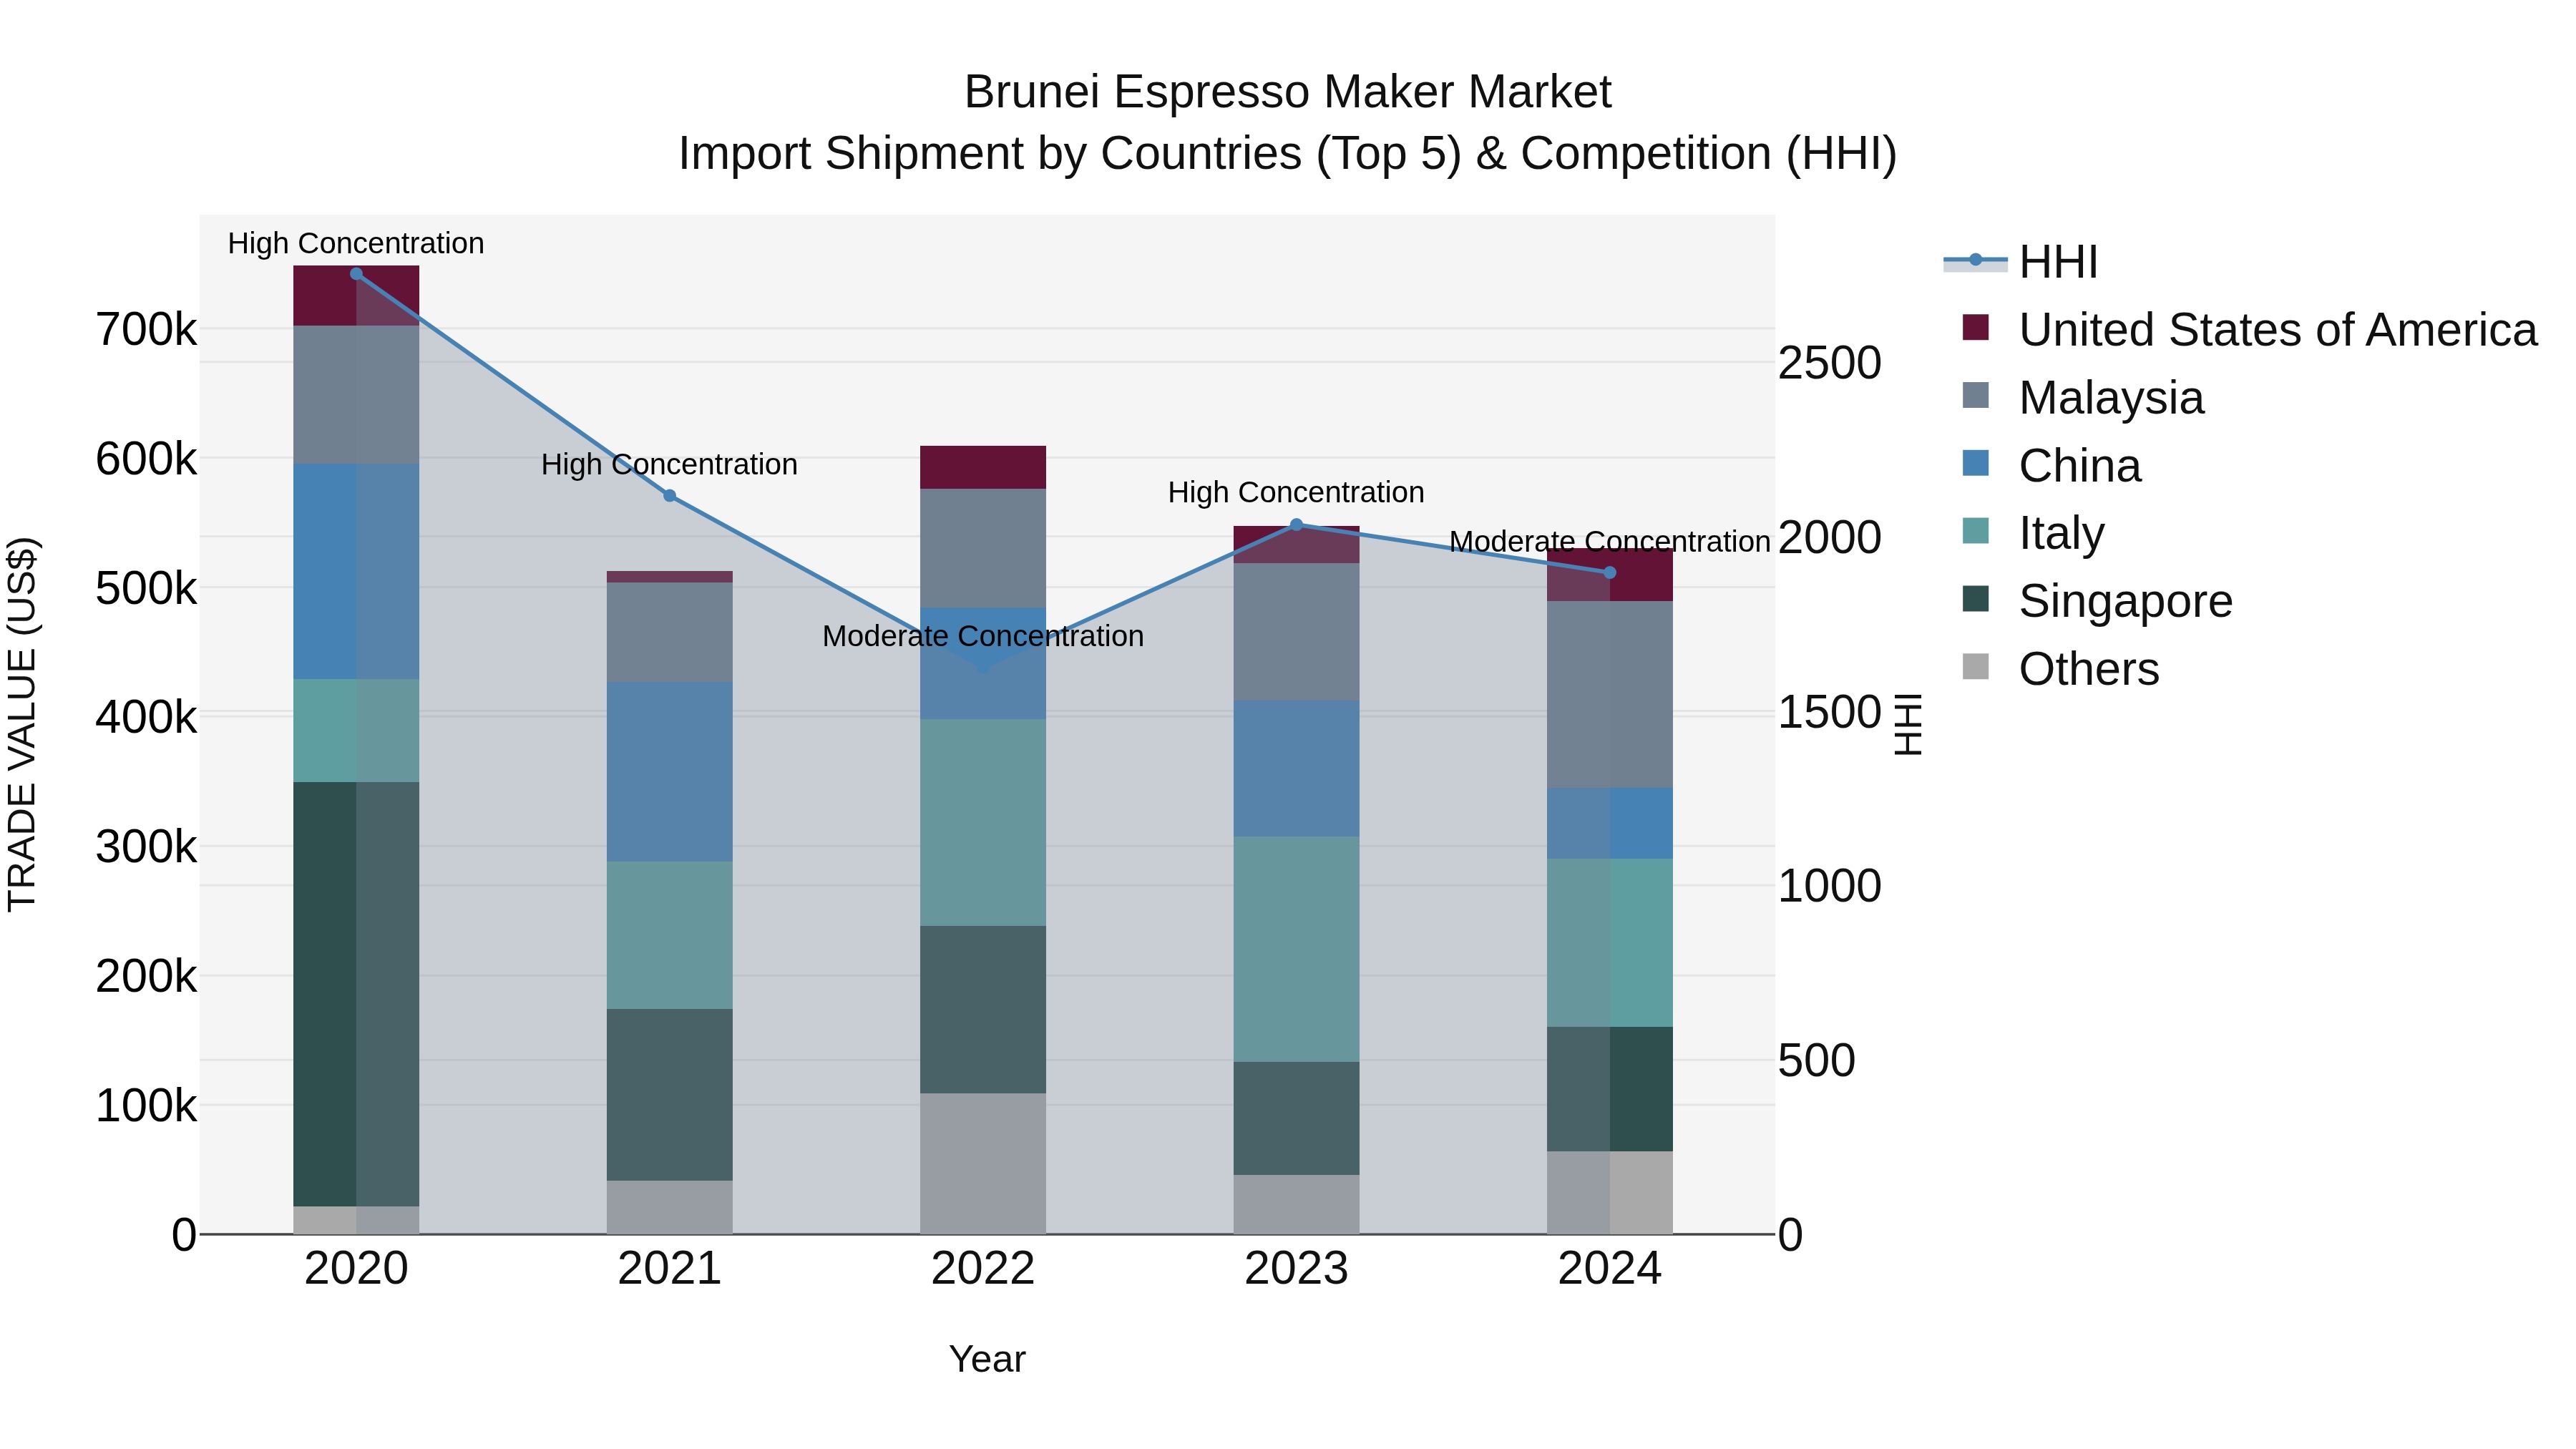The height and width of the screenshot is (1449, 2576).
Task: Click the 2023 China bar segment
Action: (1296, 768)
